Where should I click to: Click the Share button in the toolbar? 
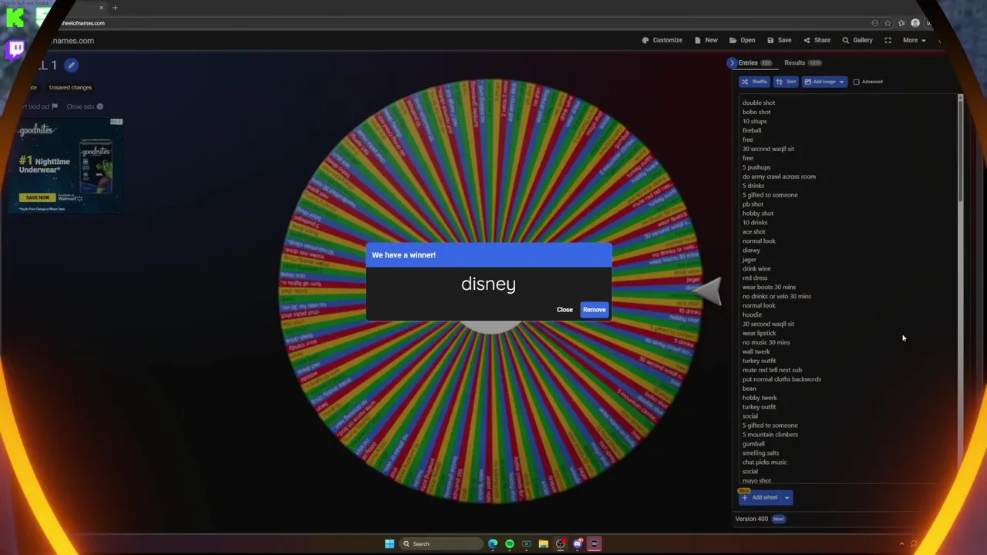click(x=817, y=40)
